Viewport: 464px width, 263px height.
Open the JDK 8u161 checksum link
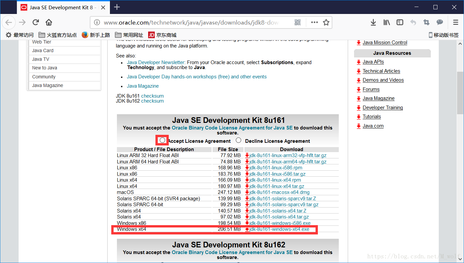click(152, 96)
